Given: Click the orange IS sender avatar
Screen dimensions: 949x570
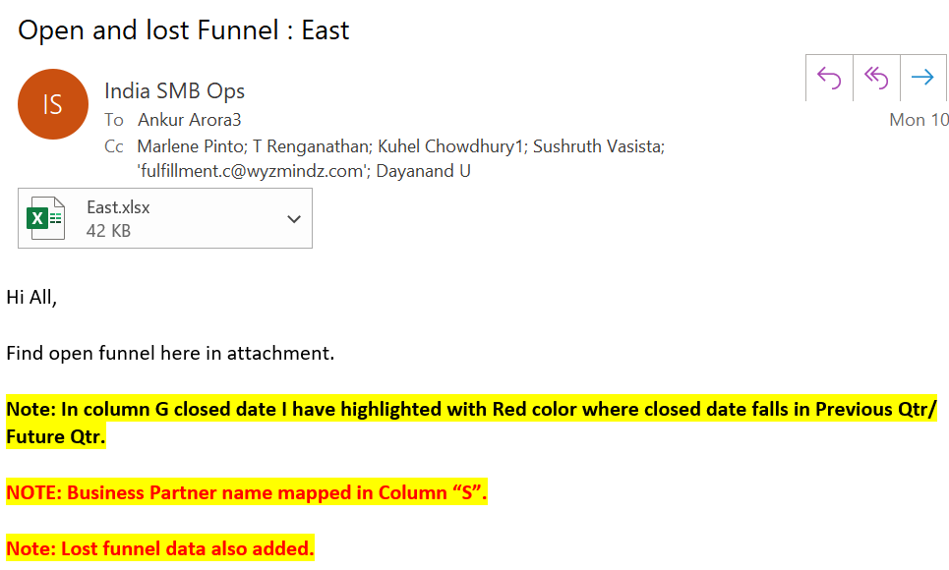Looking at the screenshot, I should pyautogui.click(x=52, y=104).
